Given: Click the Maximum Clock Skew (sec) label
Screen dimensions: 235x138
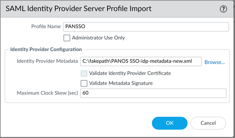Looking at the screenshot, I should coord(47,93).
